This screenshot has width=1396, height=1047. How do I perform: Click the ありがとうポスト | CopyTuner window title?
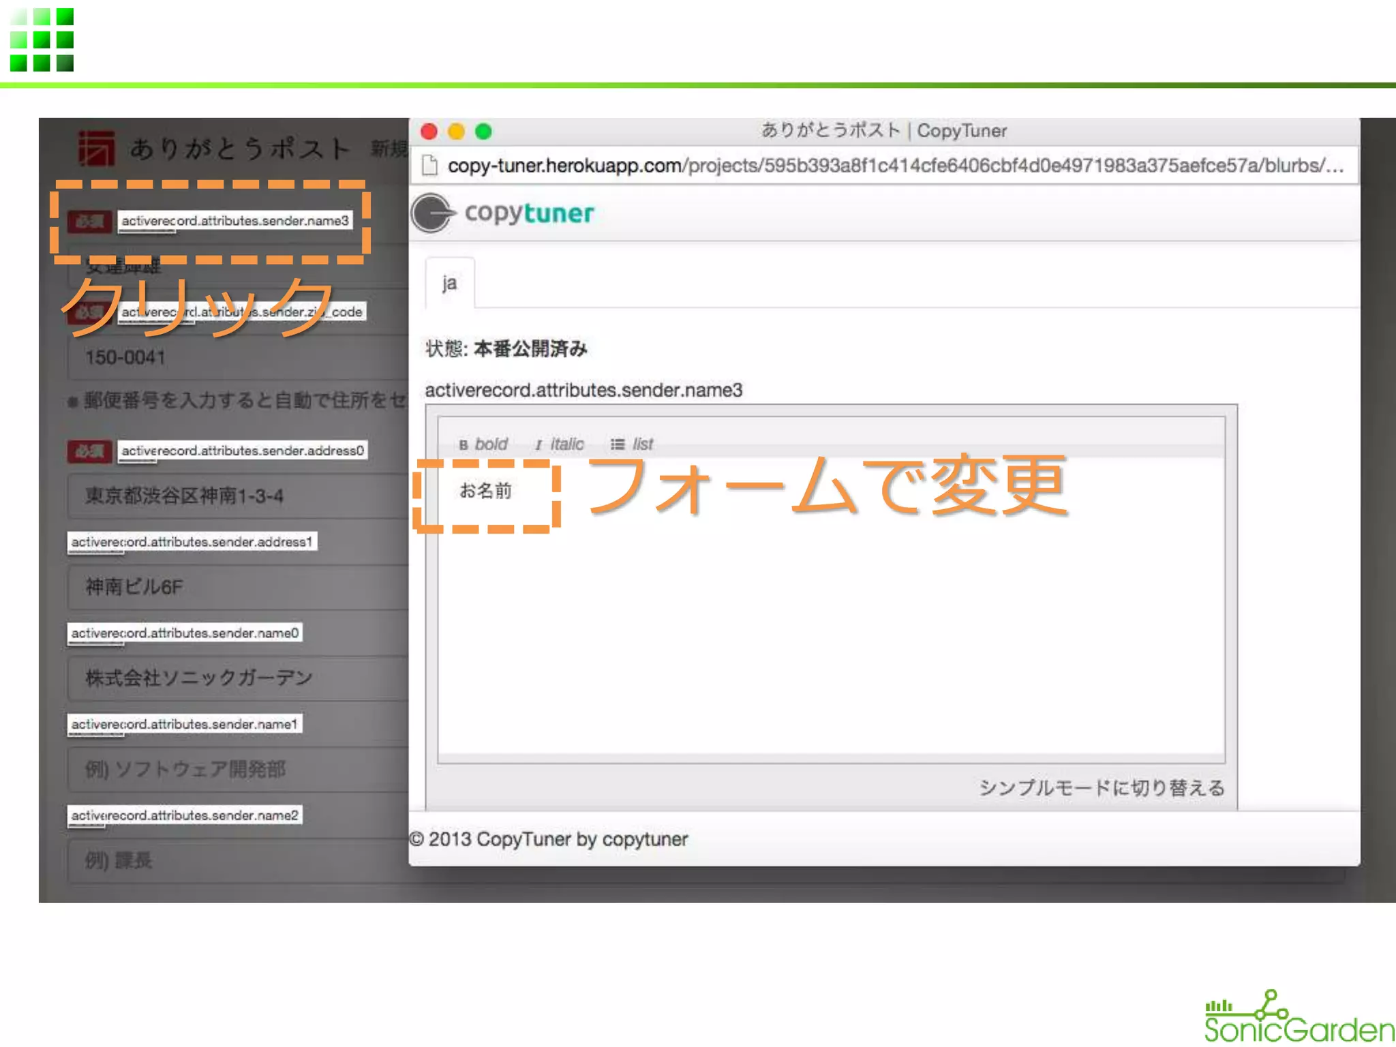(x=884, y=130)
